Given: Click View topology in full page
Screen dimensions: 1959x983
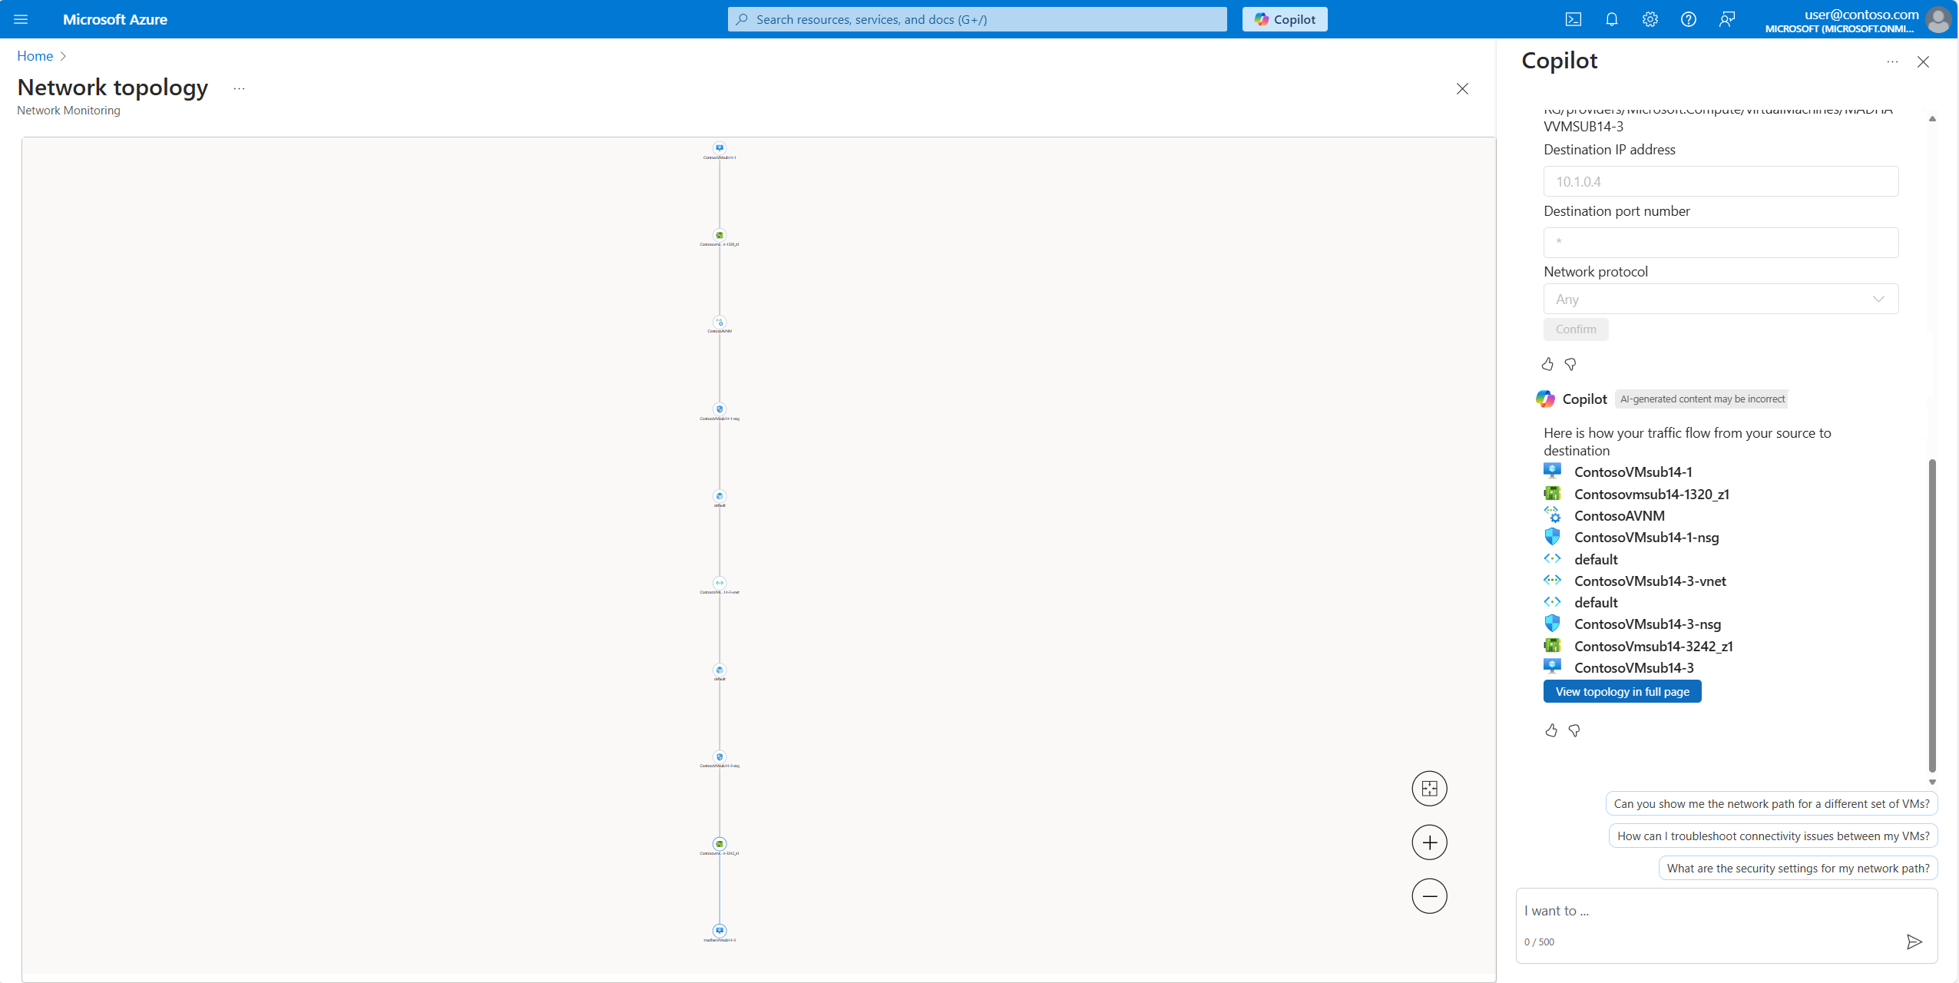Looking at the screenshot, I should [1622, 691].
